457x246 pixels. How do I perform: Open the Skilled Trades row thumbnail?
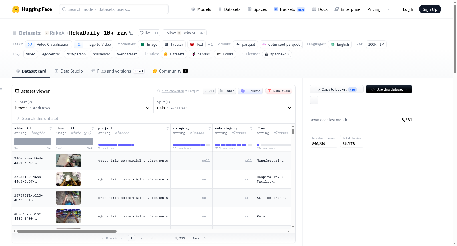[x=68, y=198]
